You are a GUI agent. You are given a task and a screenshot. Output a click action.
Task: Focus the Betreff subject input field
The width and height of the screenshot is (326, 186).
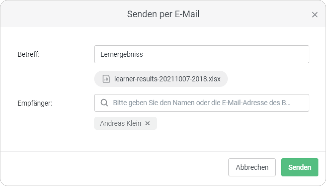201,54
